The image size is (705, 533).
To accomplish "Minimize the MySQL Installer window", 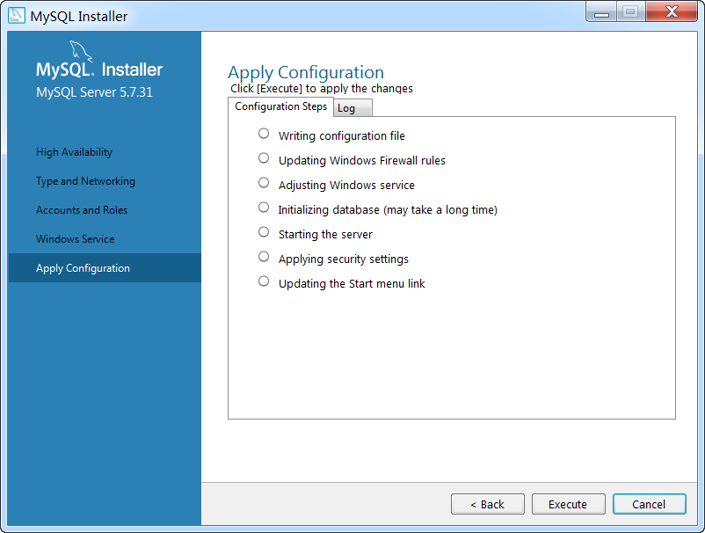I will click(x=601, y=12).
